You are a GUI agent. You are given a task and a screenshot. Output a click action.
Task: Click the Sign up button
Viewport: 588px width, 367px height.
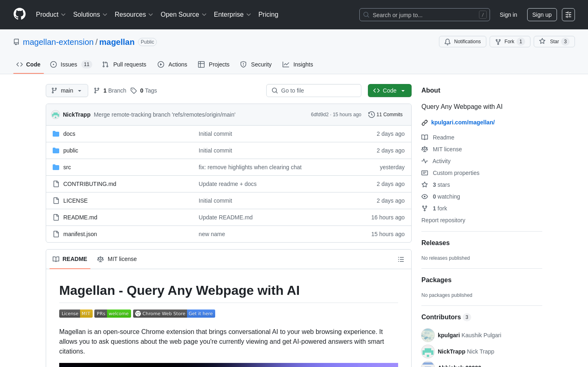pos(542,15)
